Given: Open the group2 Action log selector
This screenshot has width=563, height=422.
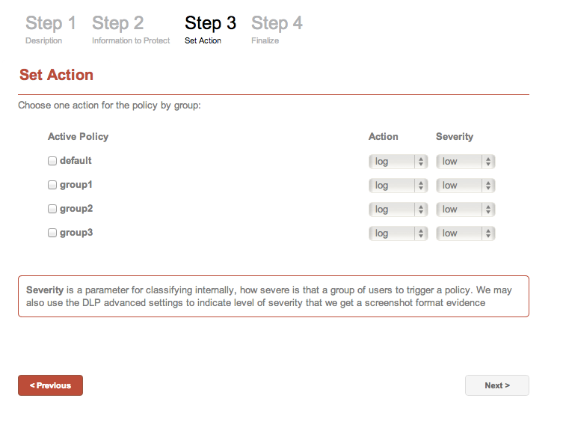Looking at the screenshot, I should [x=399, y=210].
